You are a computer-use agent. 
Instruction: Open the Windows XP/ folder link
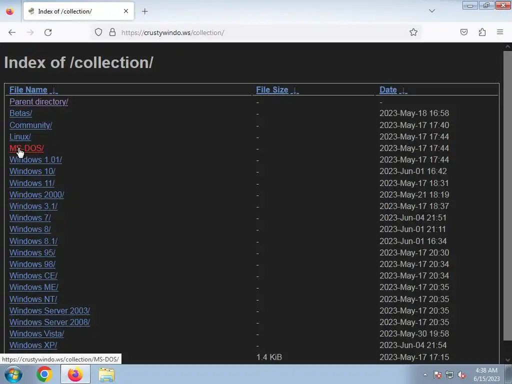point(33,345)
